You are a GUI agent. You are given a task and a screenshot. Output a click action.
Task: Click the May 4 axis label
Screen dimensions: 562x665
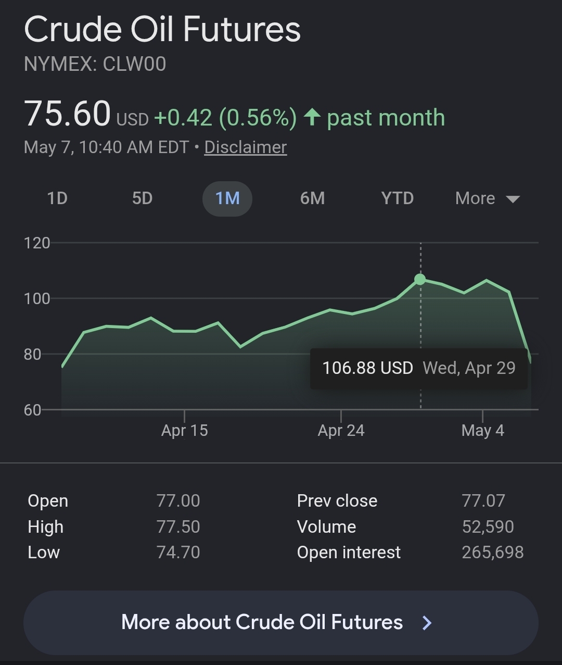click(x=483, y=431)
